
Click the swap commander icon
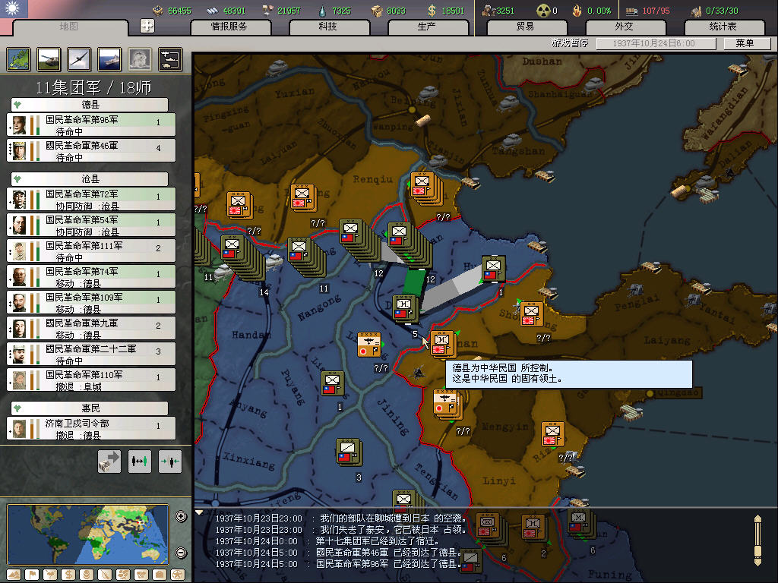coord(139,461)
